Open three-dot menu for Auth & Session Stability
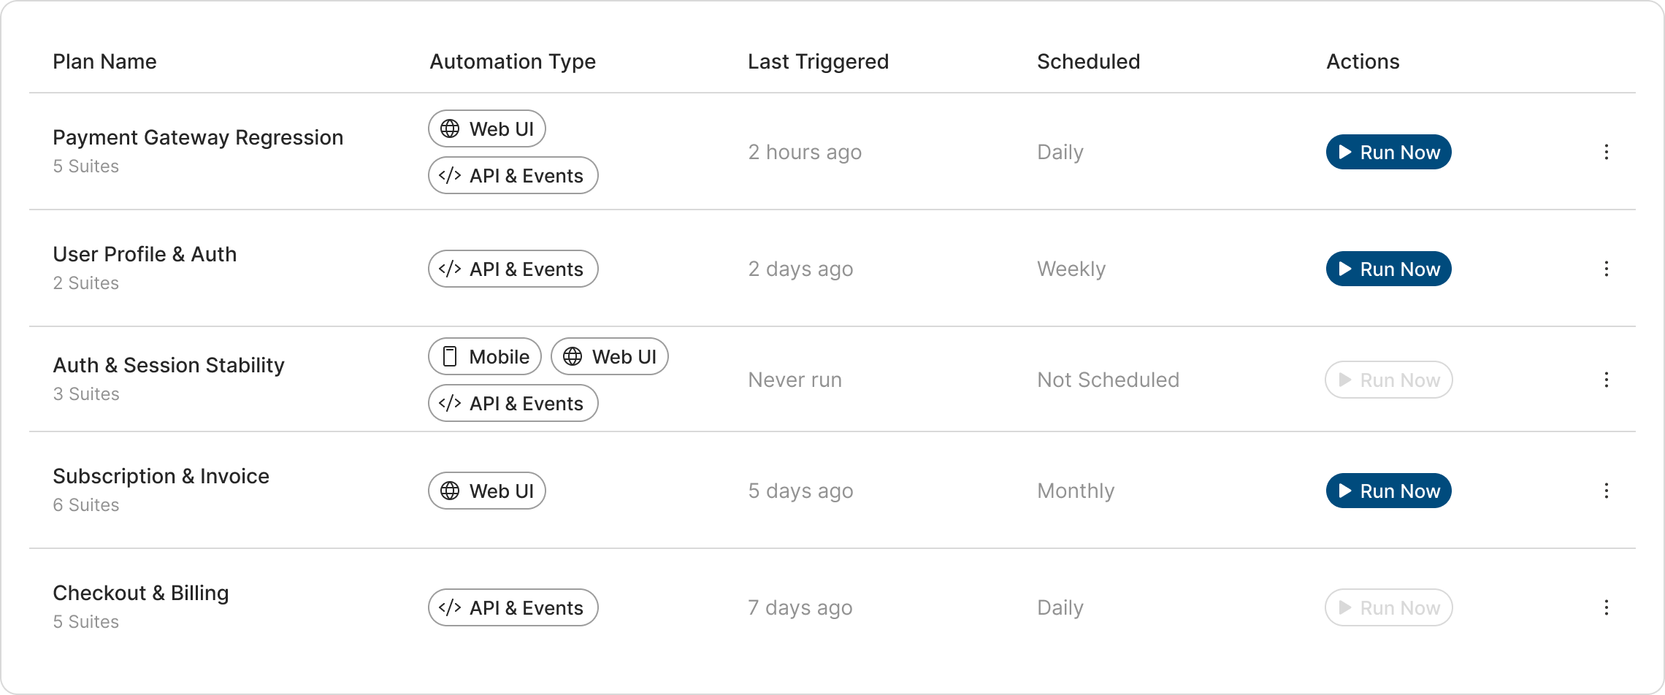 [1606, 380]
